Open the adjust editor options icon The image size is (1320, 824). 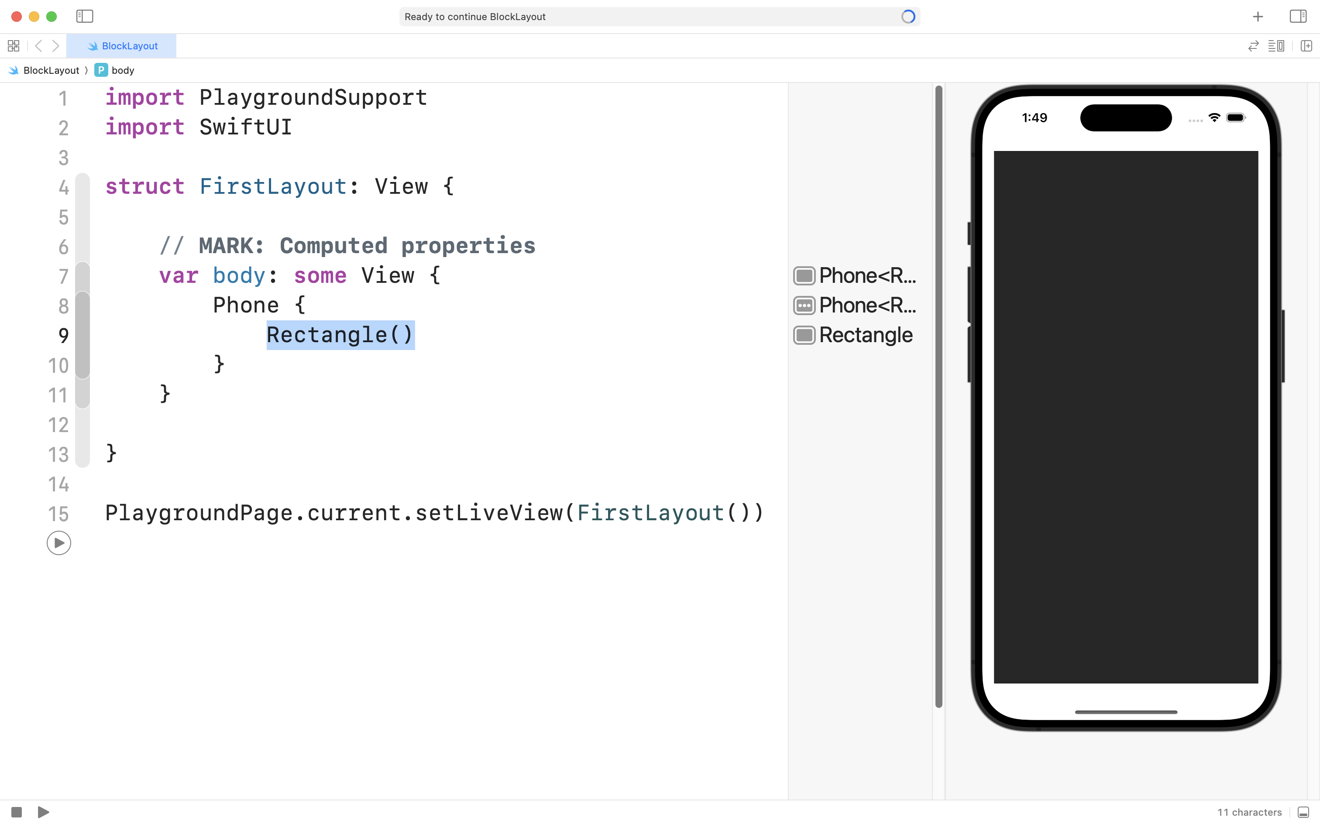(1276, 46)
